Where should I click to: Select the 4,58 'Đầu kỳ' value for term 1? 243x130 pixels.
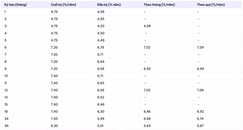coord(101,12)
